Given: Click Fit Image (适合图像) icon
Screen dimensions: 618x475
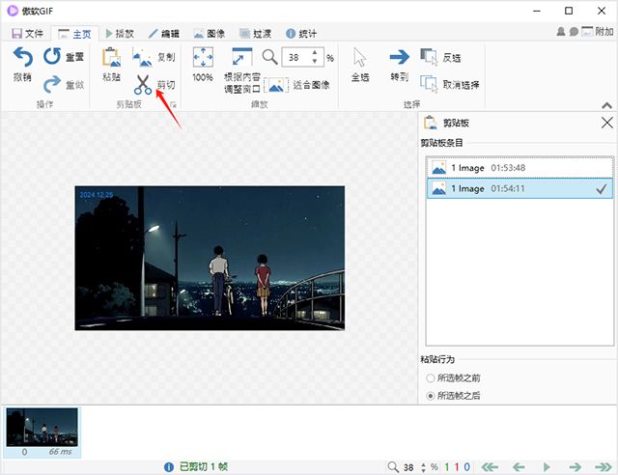Looking at the screenshot, I should click(277, 85).
